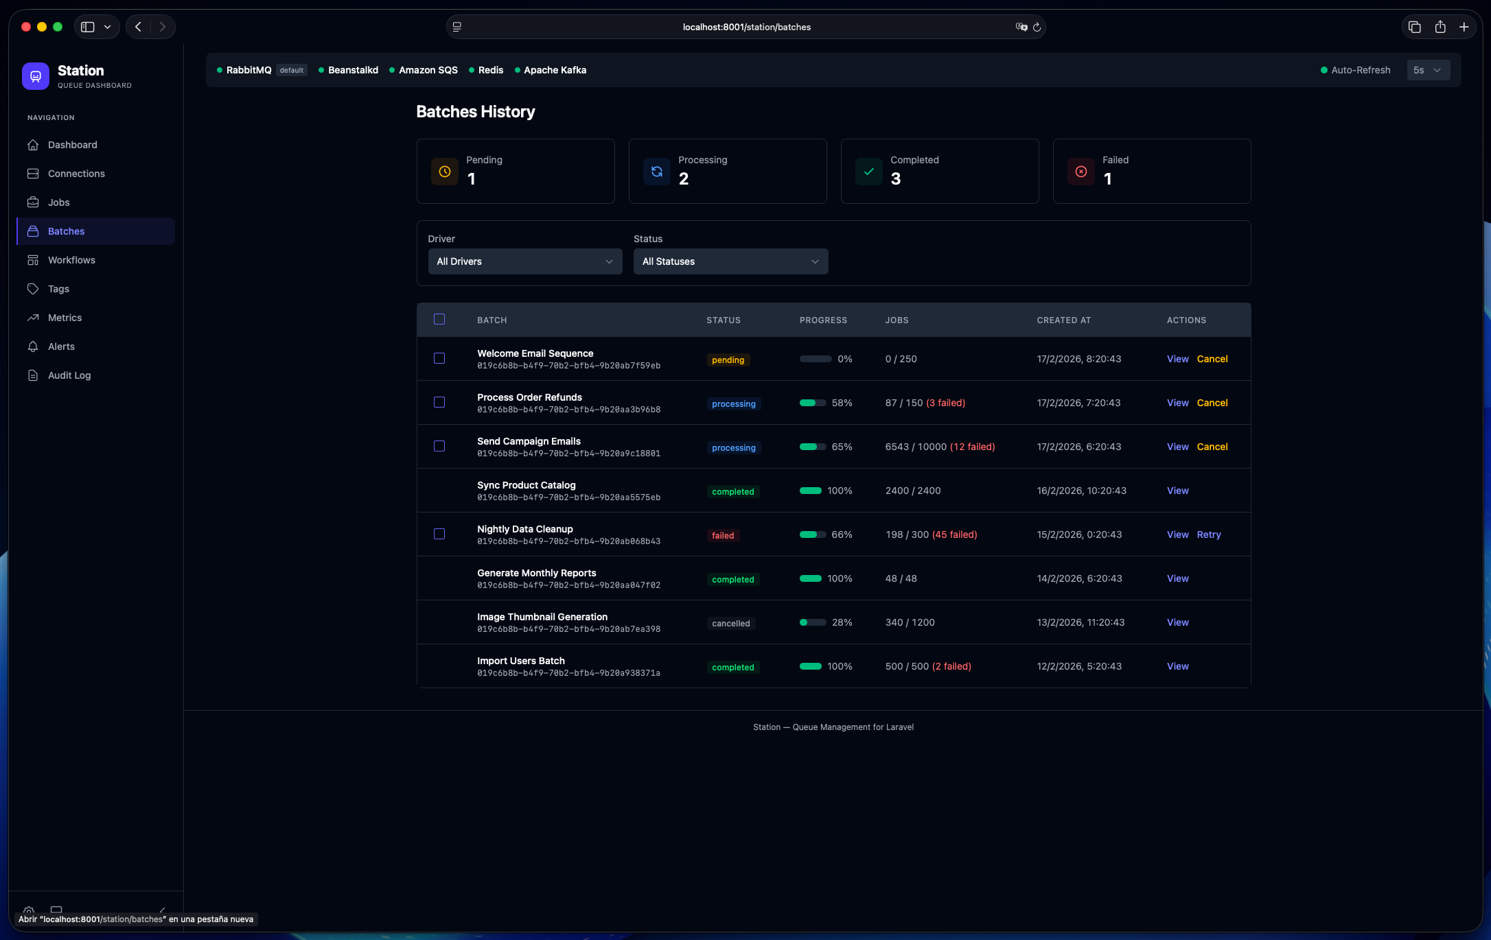Click the browser share icon
This screenshot has height=940, width=1491.
coord(1440,27)
